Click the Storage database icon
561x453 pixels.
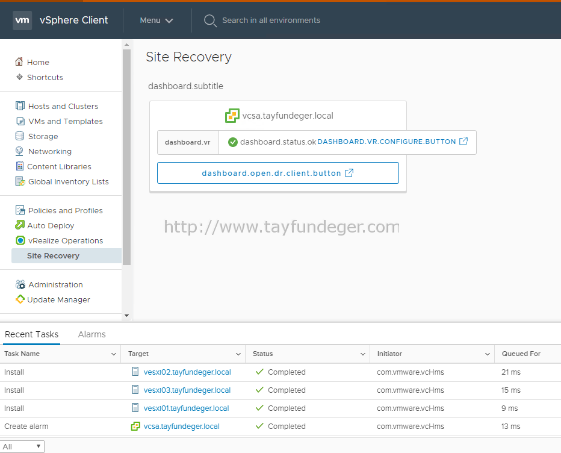(20, 136)
